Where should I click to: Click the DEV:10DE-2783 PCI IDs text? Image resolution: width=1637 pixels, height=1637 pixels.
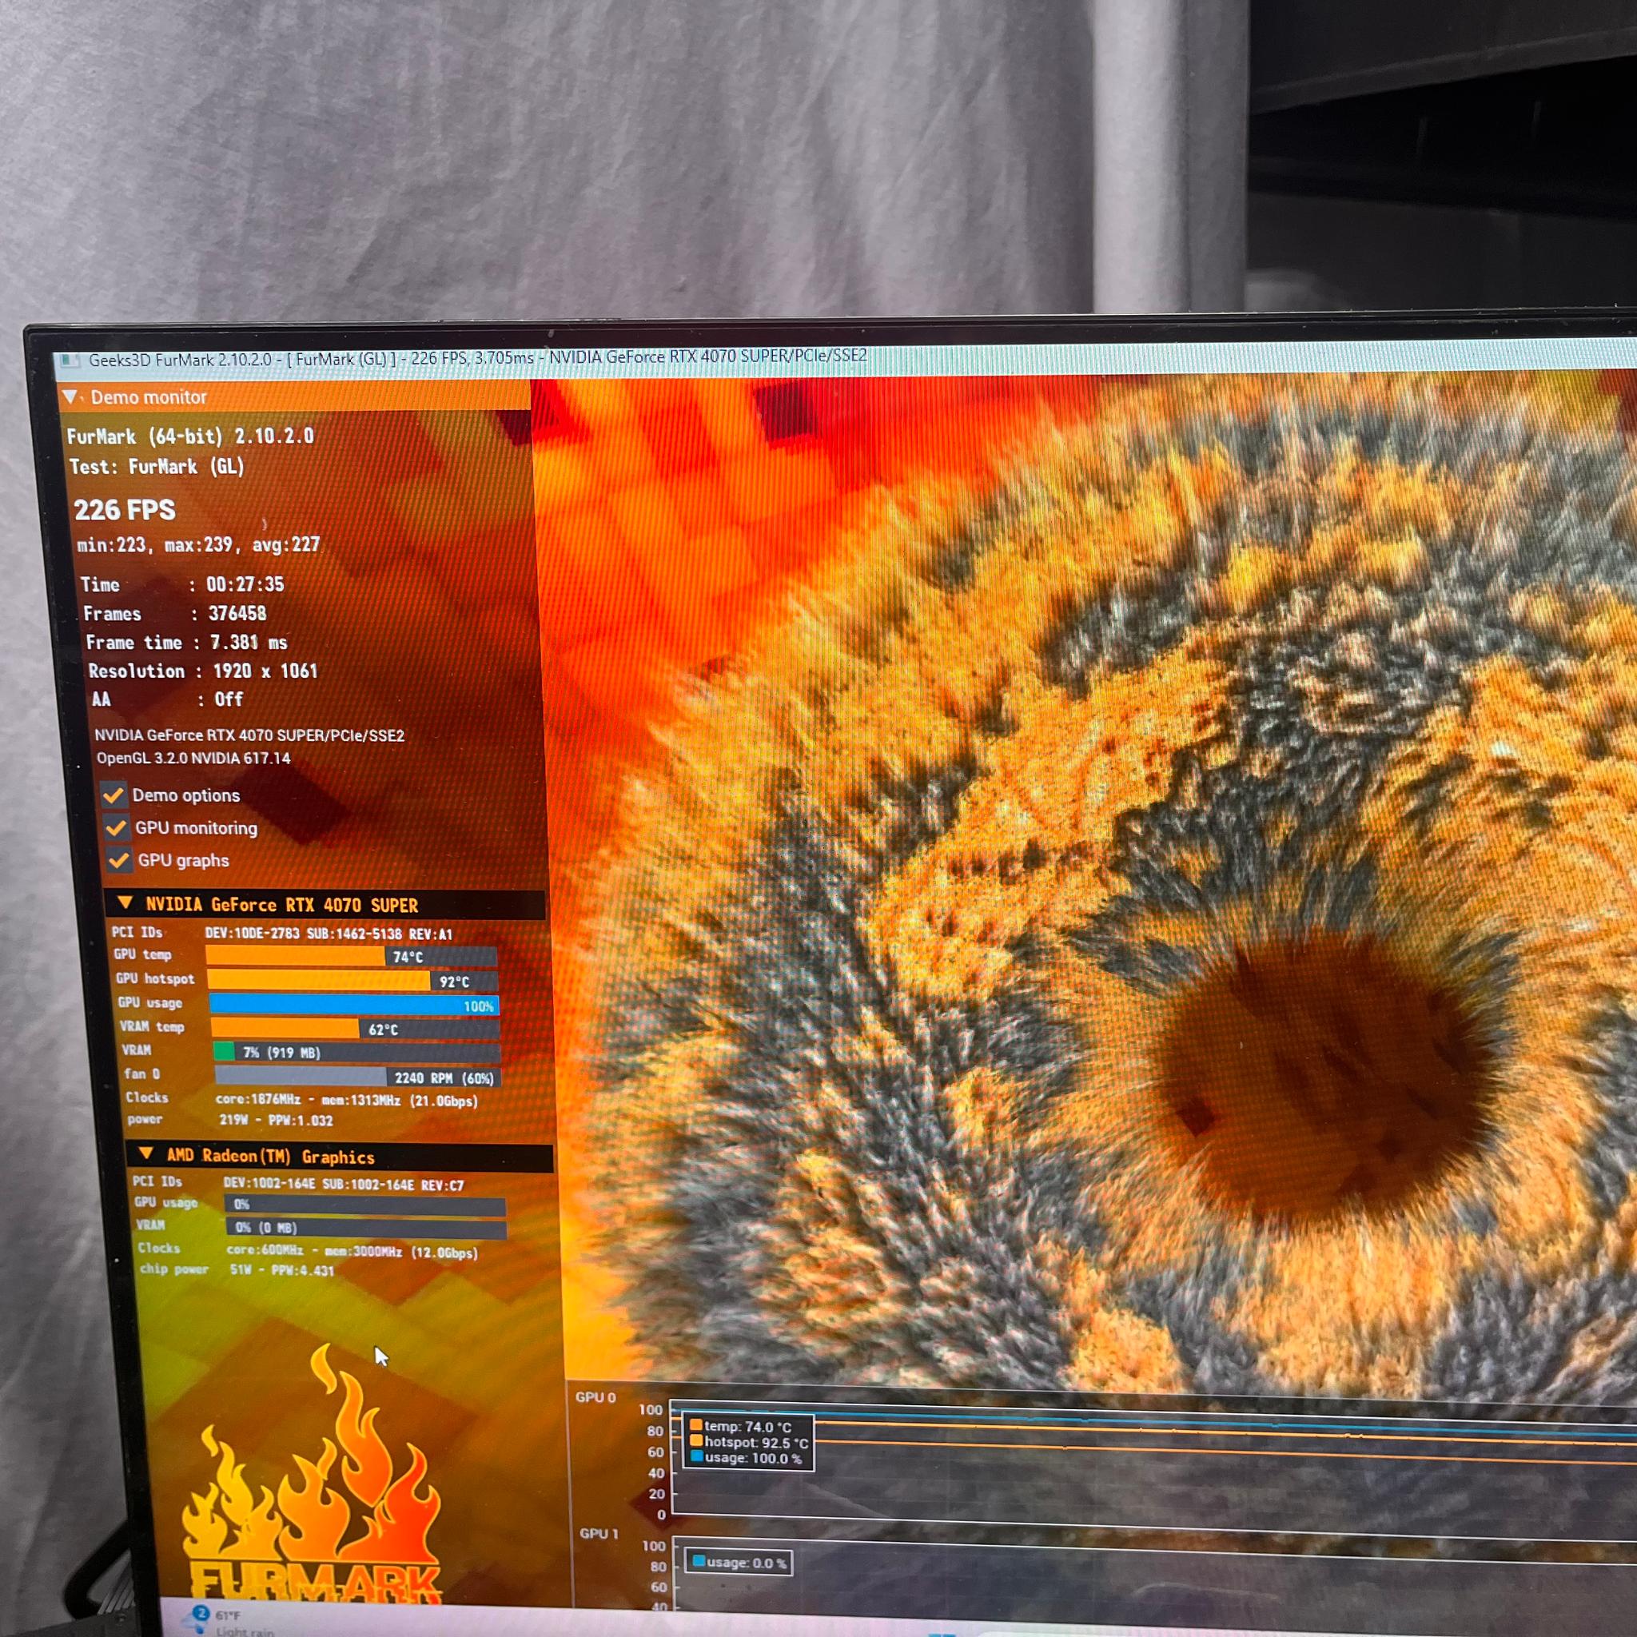329,934
